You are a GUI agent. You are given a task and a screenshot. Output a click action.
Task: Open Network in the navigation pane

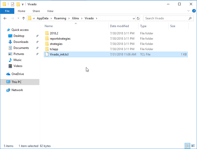17,90
